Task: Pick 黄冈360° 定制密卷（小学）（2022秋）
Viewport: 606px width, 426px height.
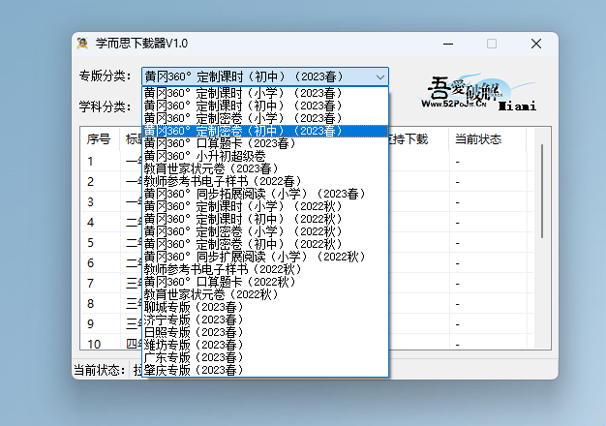Action: (x=265, y=231)
